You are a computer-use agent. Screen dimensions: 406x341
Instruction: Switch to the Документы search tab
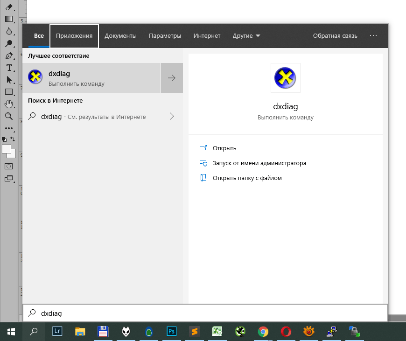click(x=120, y=36)
